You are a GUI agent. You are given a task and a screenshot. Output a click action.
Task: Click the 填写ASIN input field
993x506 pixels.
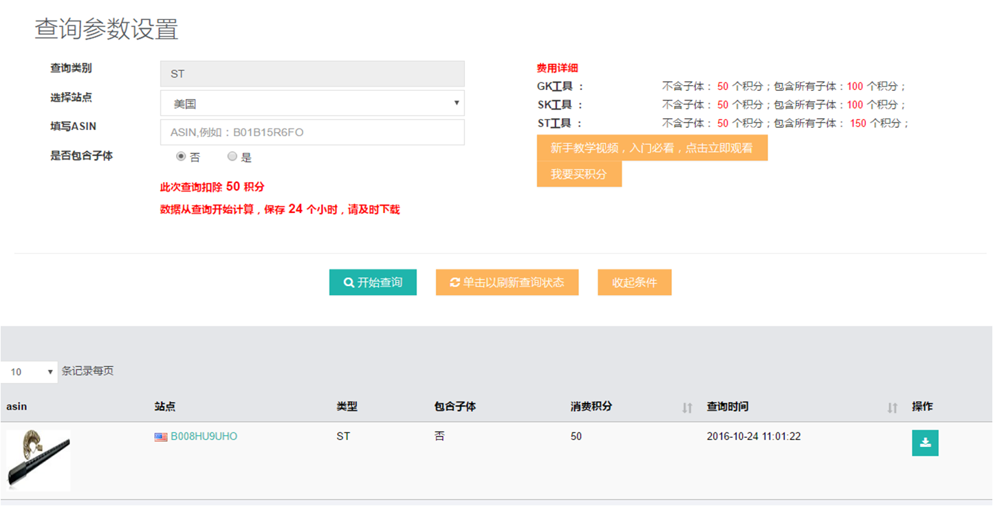(x=312, y=133)
